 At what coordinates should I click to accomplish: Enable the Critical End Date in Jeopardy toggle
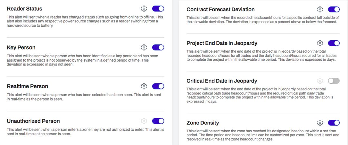click(334, 81)
